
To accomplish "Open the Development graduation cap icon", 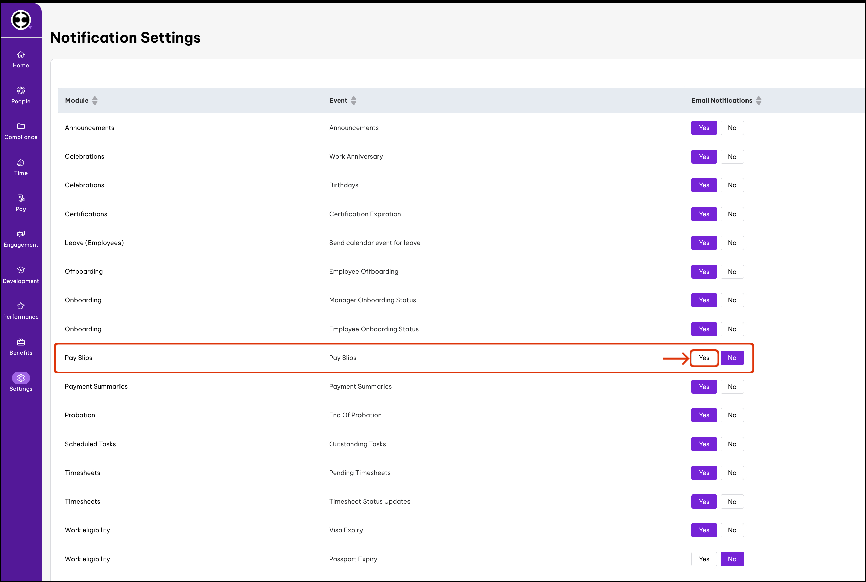I will click(x=21, y=270).
